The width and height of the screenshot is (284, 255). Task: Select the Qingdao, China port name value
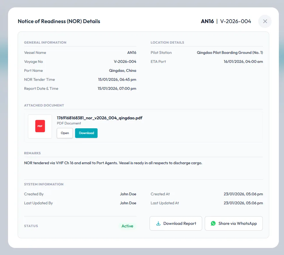pyautogui.click(x=123, y=71)
